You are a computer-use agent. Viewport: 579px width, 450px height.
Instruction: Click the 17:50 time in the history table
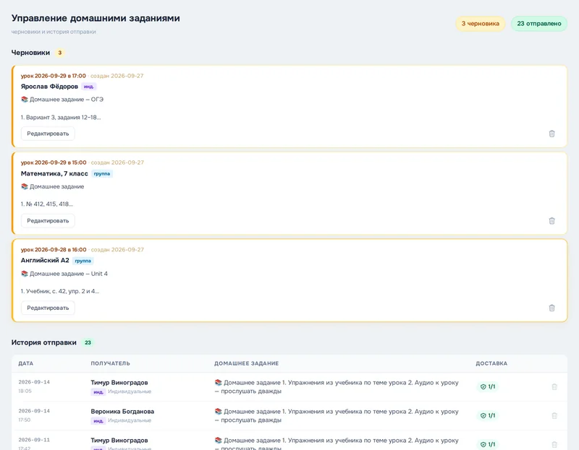25,420
